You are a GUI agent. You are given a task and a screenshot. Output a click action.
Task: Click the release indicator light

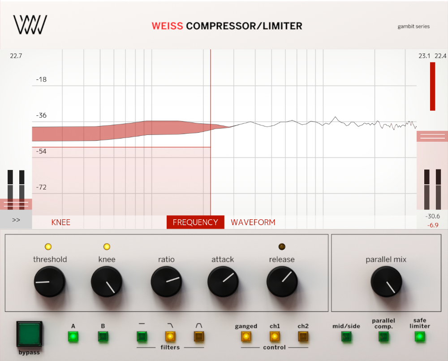[282, 246]
